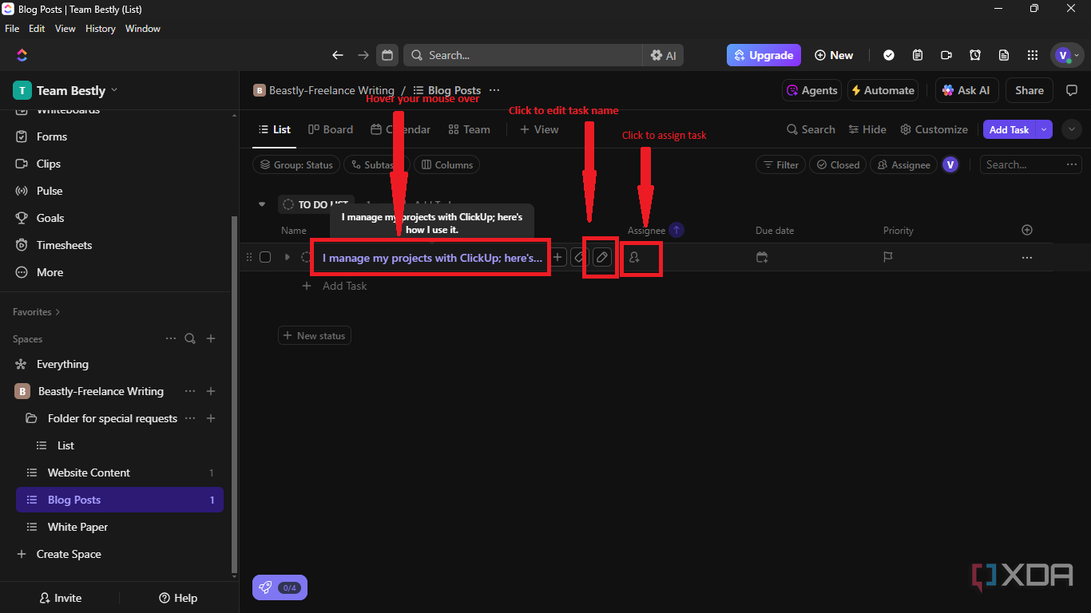The image size is (1091, 613).
Task: Open user avatar account dropdown
Action: coord(1068,55)
